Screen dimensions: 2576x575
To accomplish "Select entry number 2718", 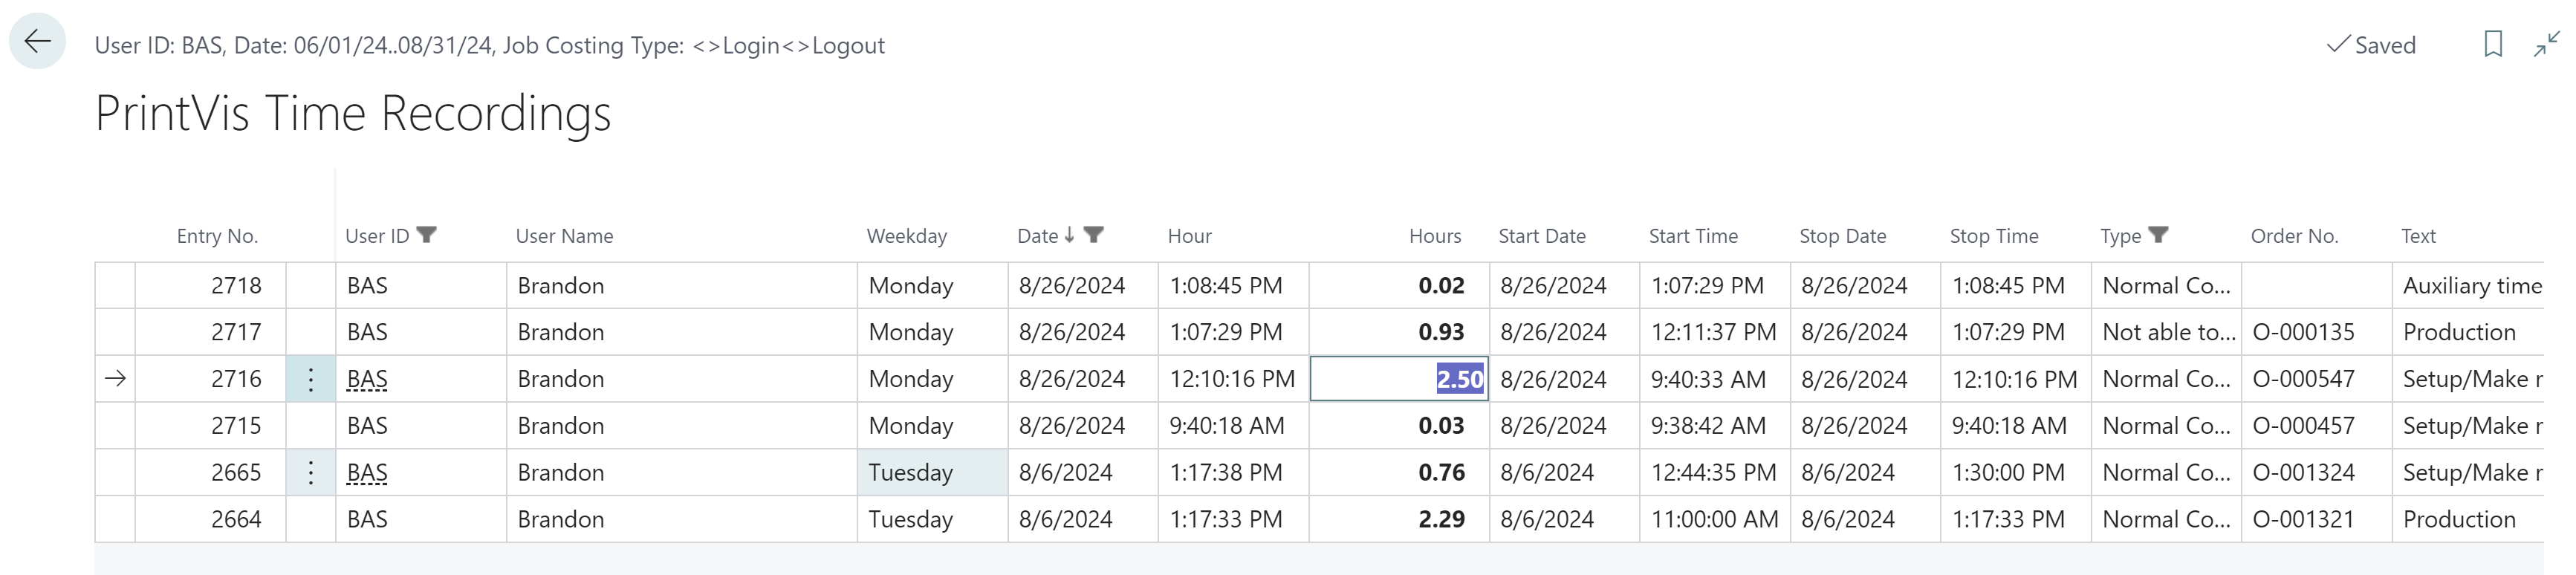I will pyautogui.click(x=236, y=286).
